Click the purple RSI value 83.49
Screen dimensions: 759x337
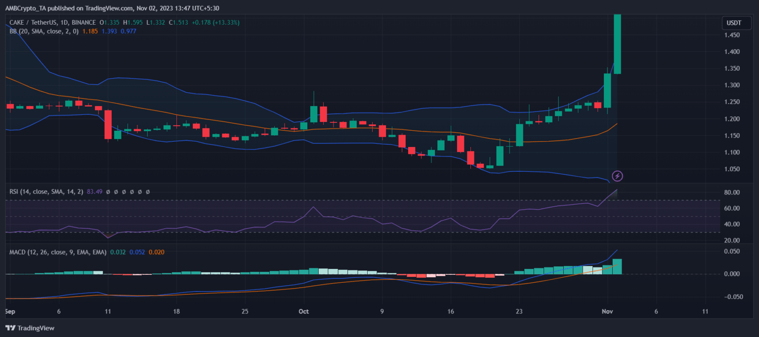click(94, 191)
